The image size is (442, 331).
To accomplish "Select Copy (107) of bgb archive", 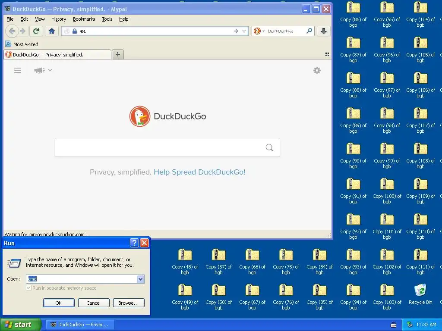I will click(x=420, y=121).
